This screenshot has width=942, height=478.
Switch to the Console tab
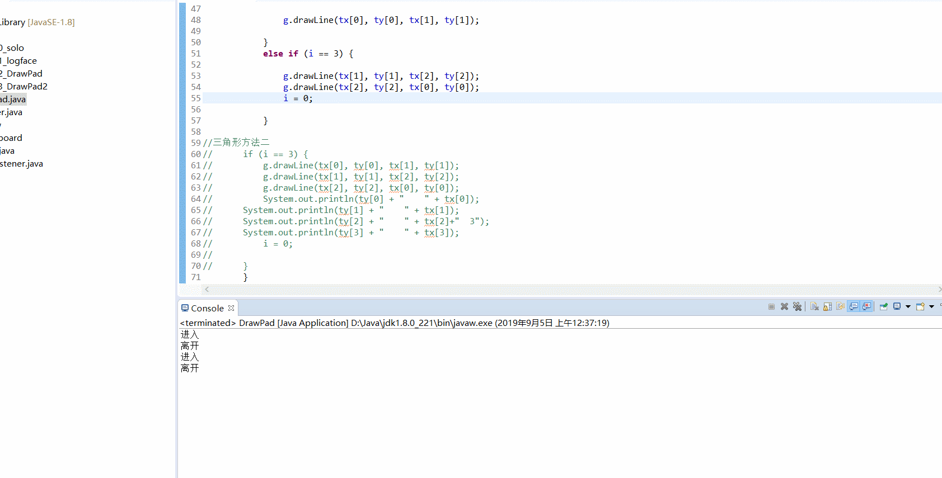207,308
